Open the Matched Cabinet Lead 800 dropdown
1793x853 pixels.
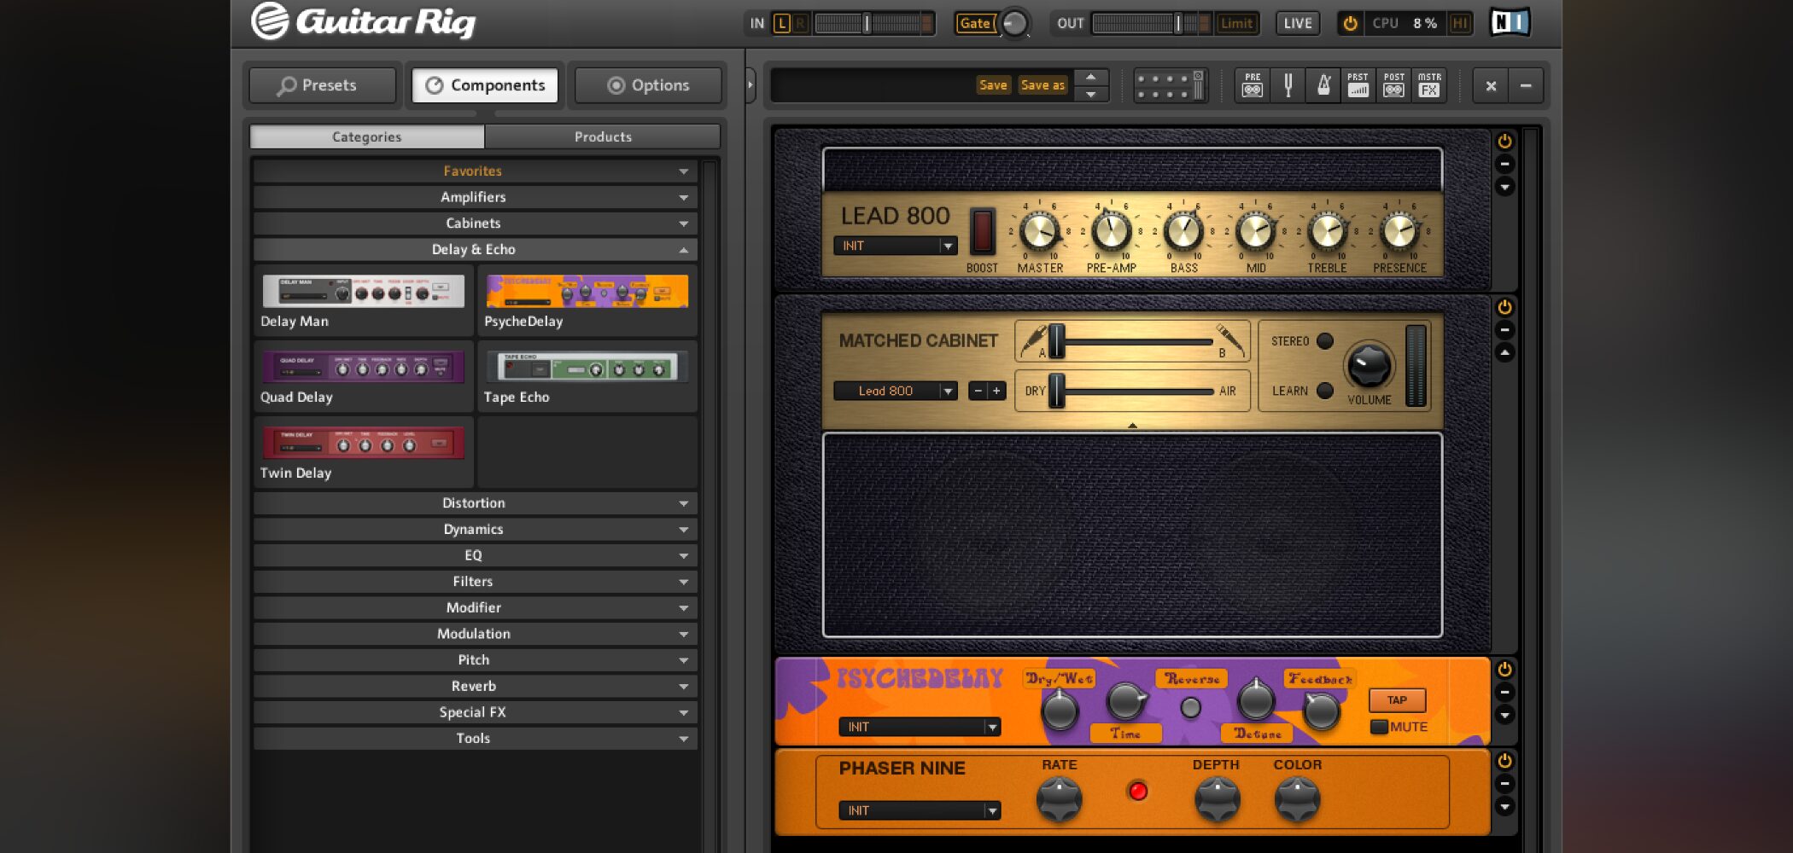[895, 391]
